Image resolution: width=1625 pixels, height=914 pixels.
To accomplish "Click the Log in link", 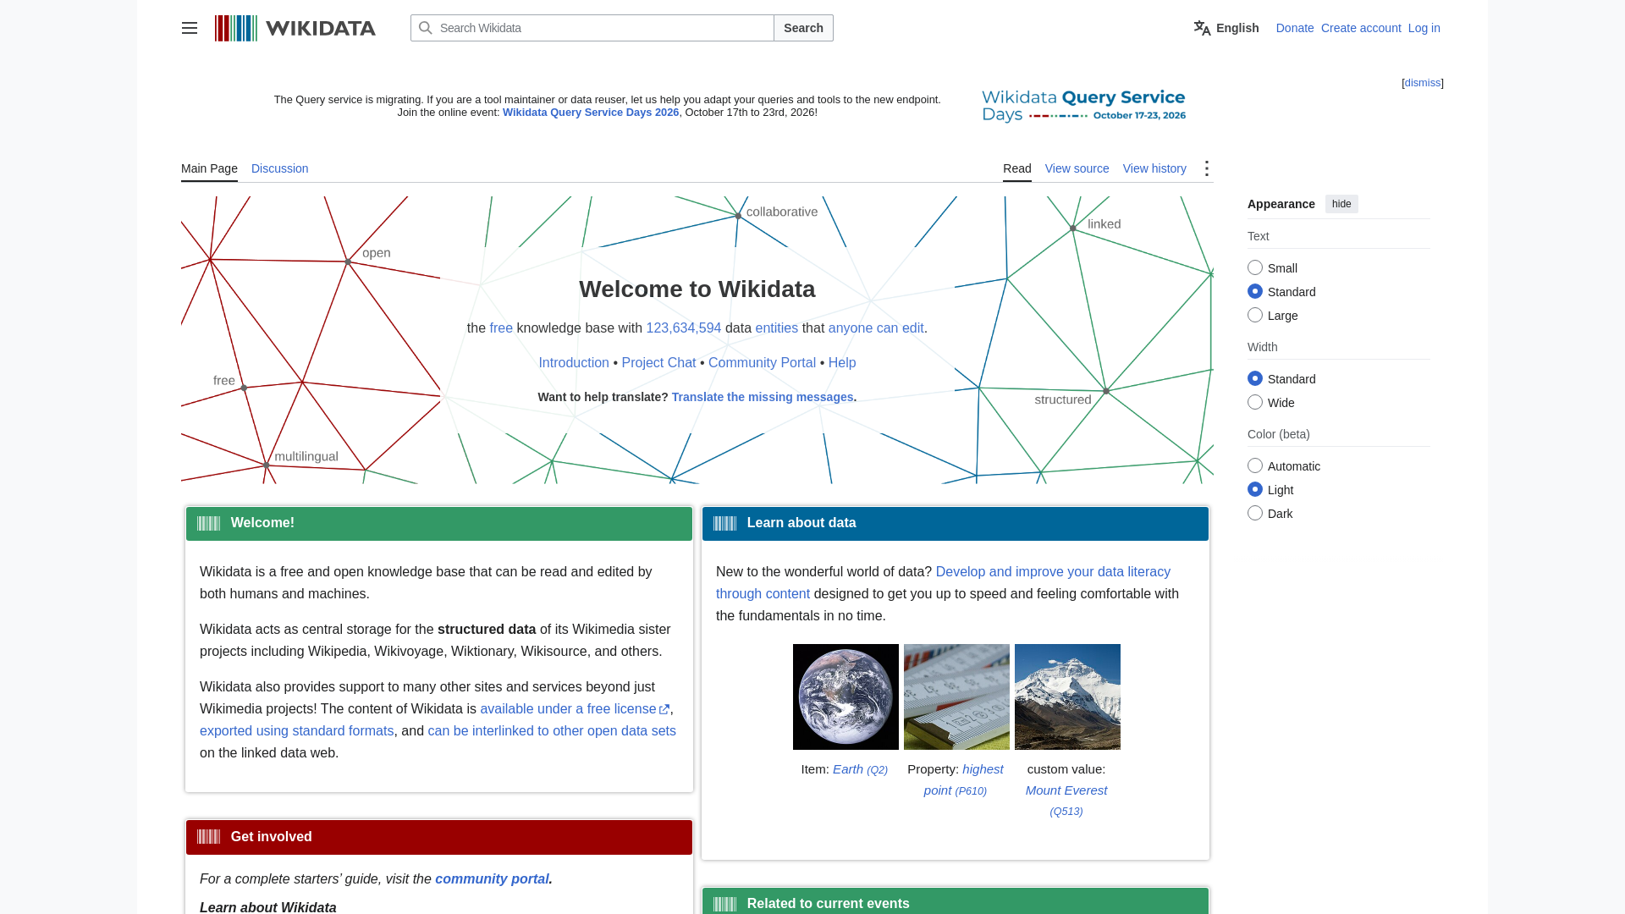I will click(x=1424, y=28).
